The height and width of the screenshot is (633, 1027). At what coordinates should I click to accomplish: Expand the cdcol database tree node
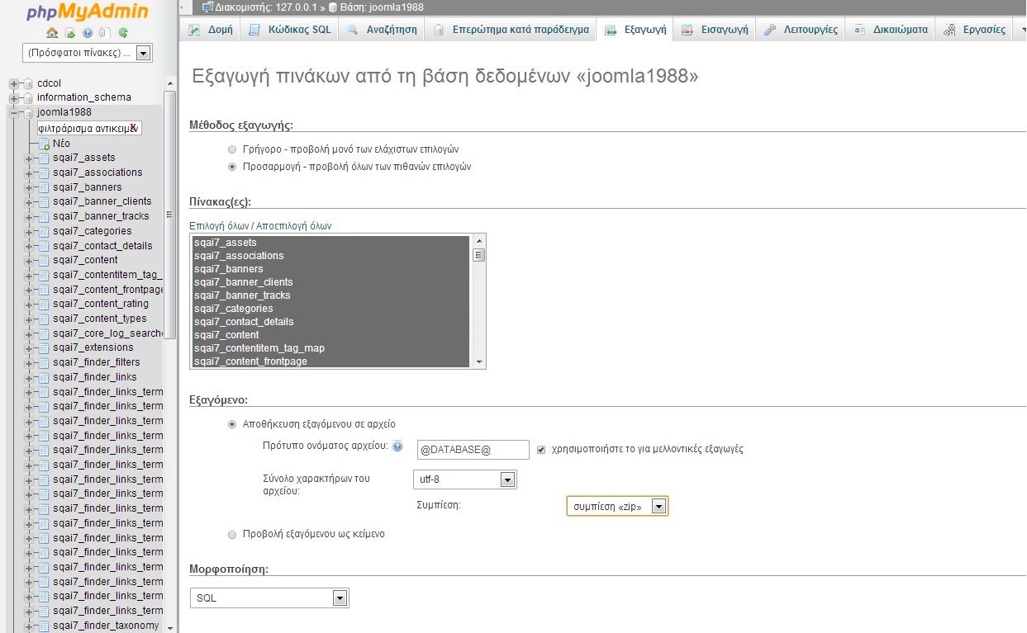coord(14,83)
